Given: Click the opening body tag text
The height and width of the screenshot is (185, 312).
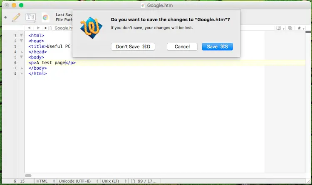Looking at the screenshot, I should coord(36,57).
